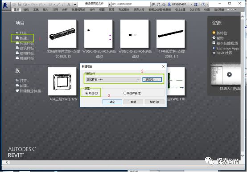Screen dimensions: 247x172
Task: Close the 新建项目 dialog with X
Action: point(163,66)
